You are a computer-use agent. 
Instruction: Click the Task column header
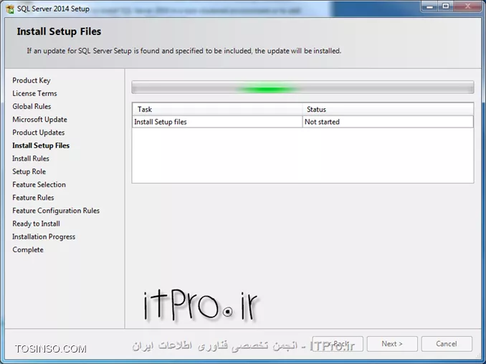(x=217, y=110)
